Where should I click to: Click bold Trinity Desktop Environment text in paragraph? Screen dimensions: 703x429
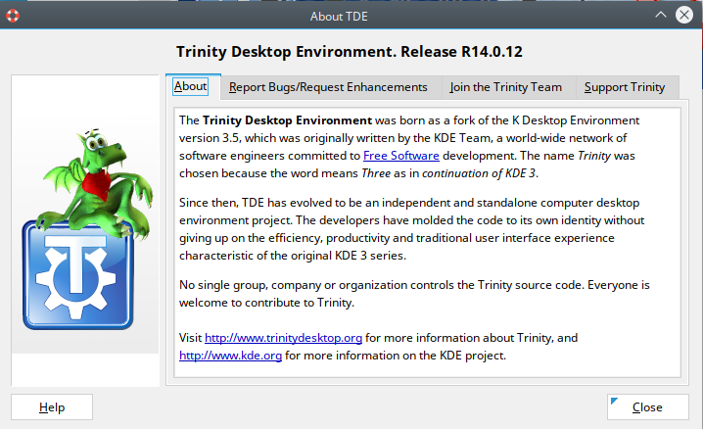coord(287,119)
